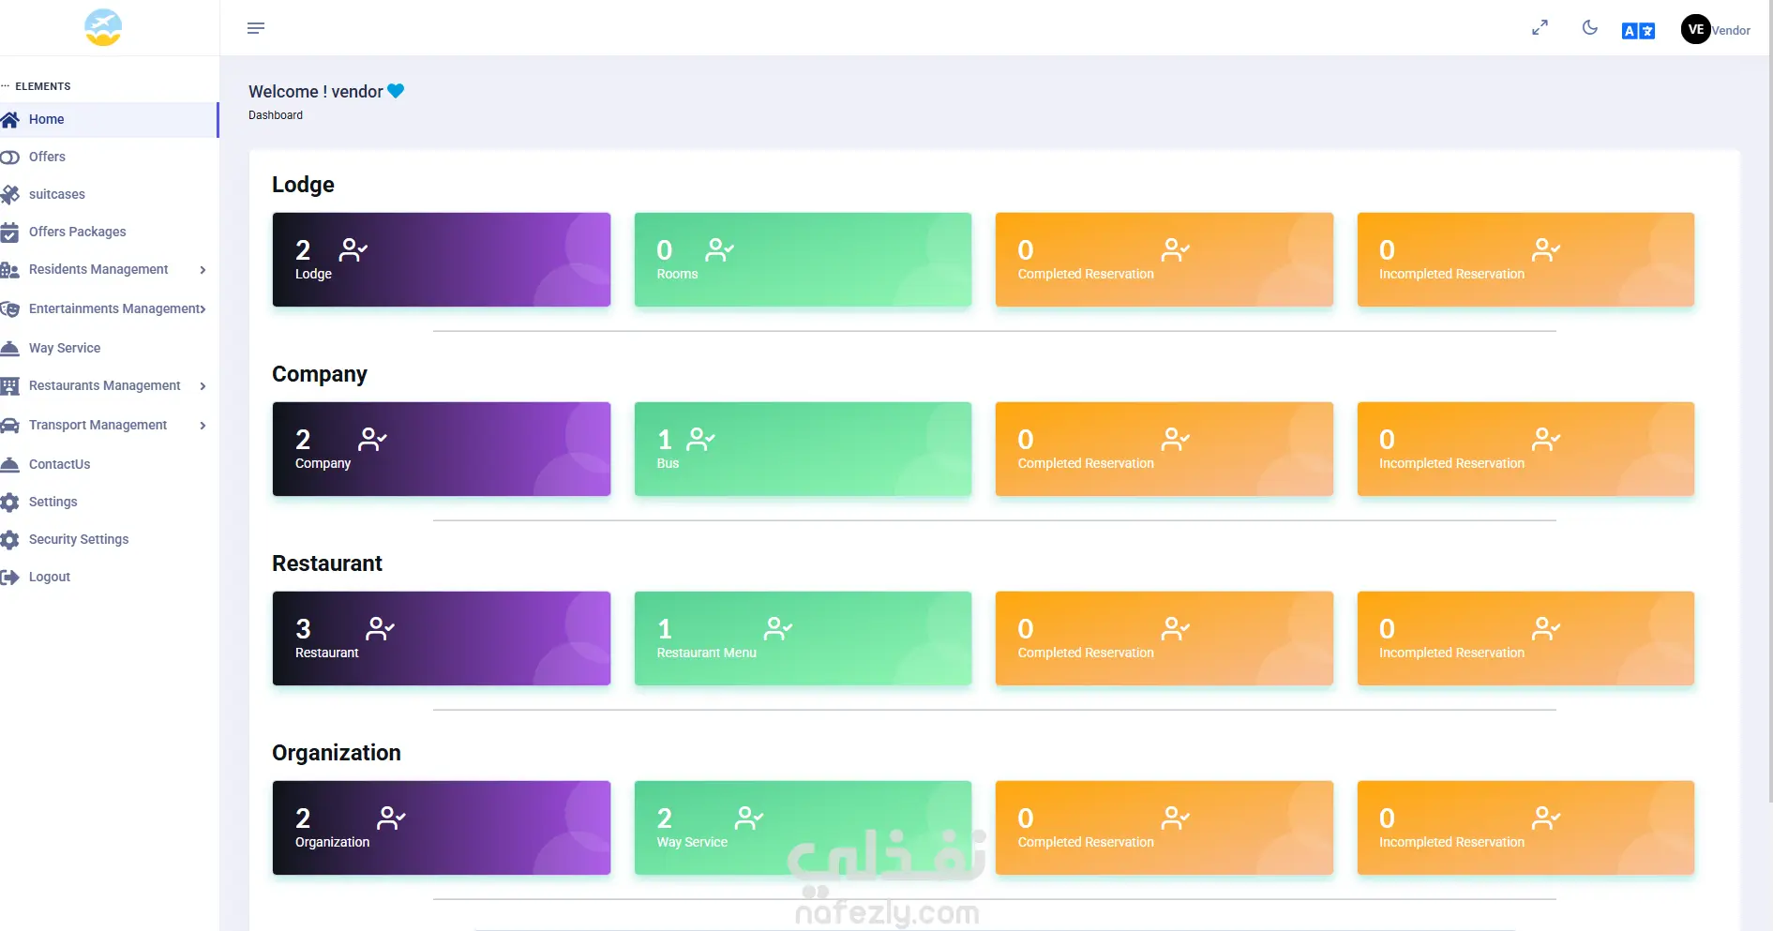Click the fullscreen expand icon
Image resolution: width=1773 pixels, height=931 pixels.
click(1540, 28)
